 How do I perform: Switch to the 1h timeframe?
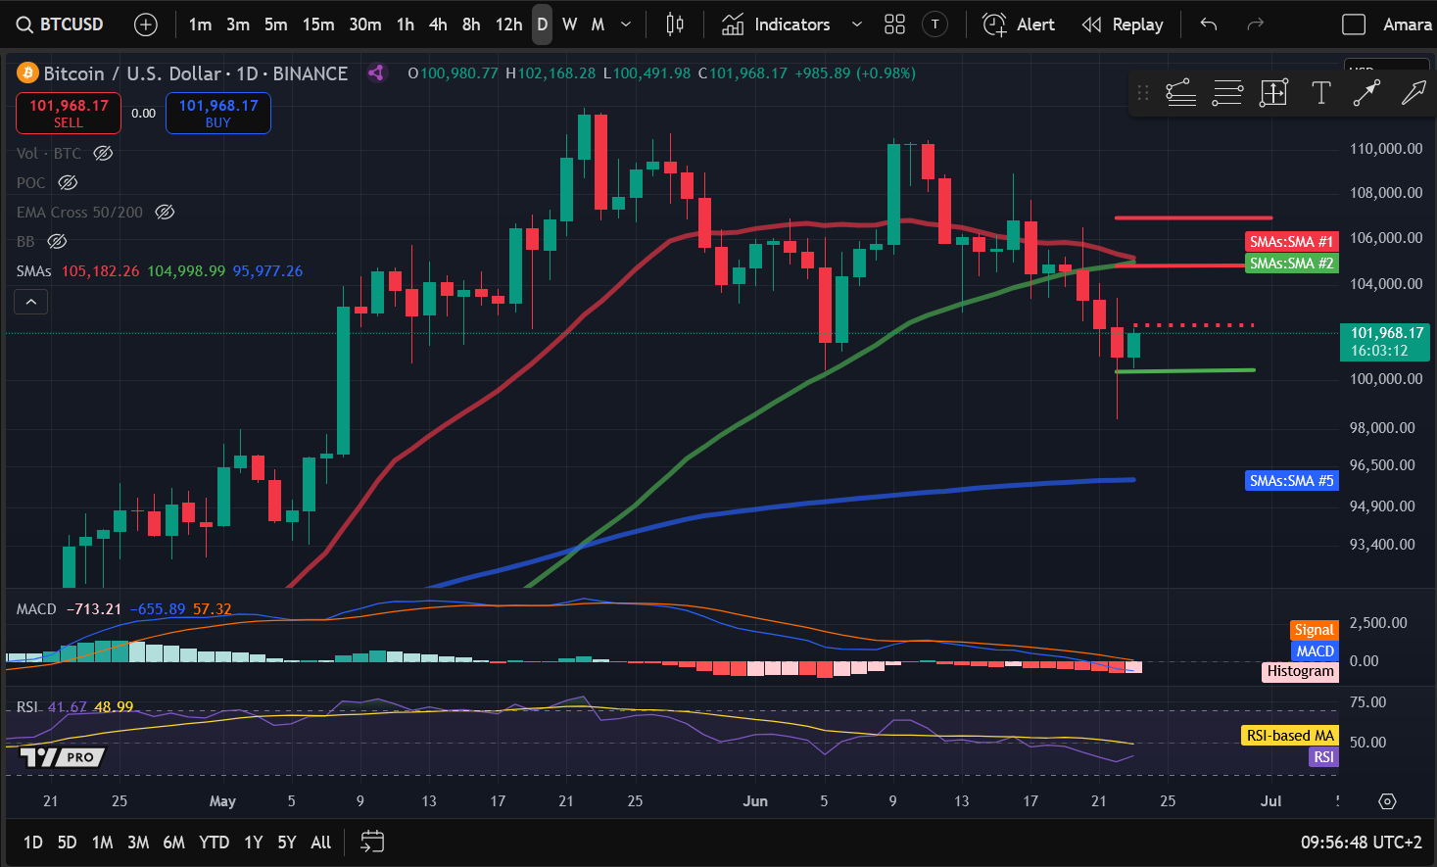[406, 24]
